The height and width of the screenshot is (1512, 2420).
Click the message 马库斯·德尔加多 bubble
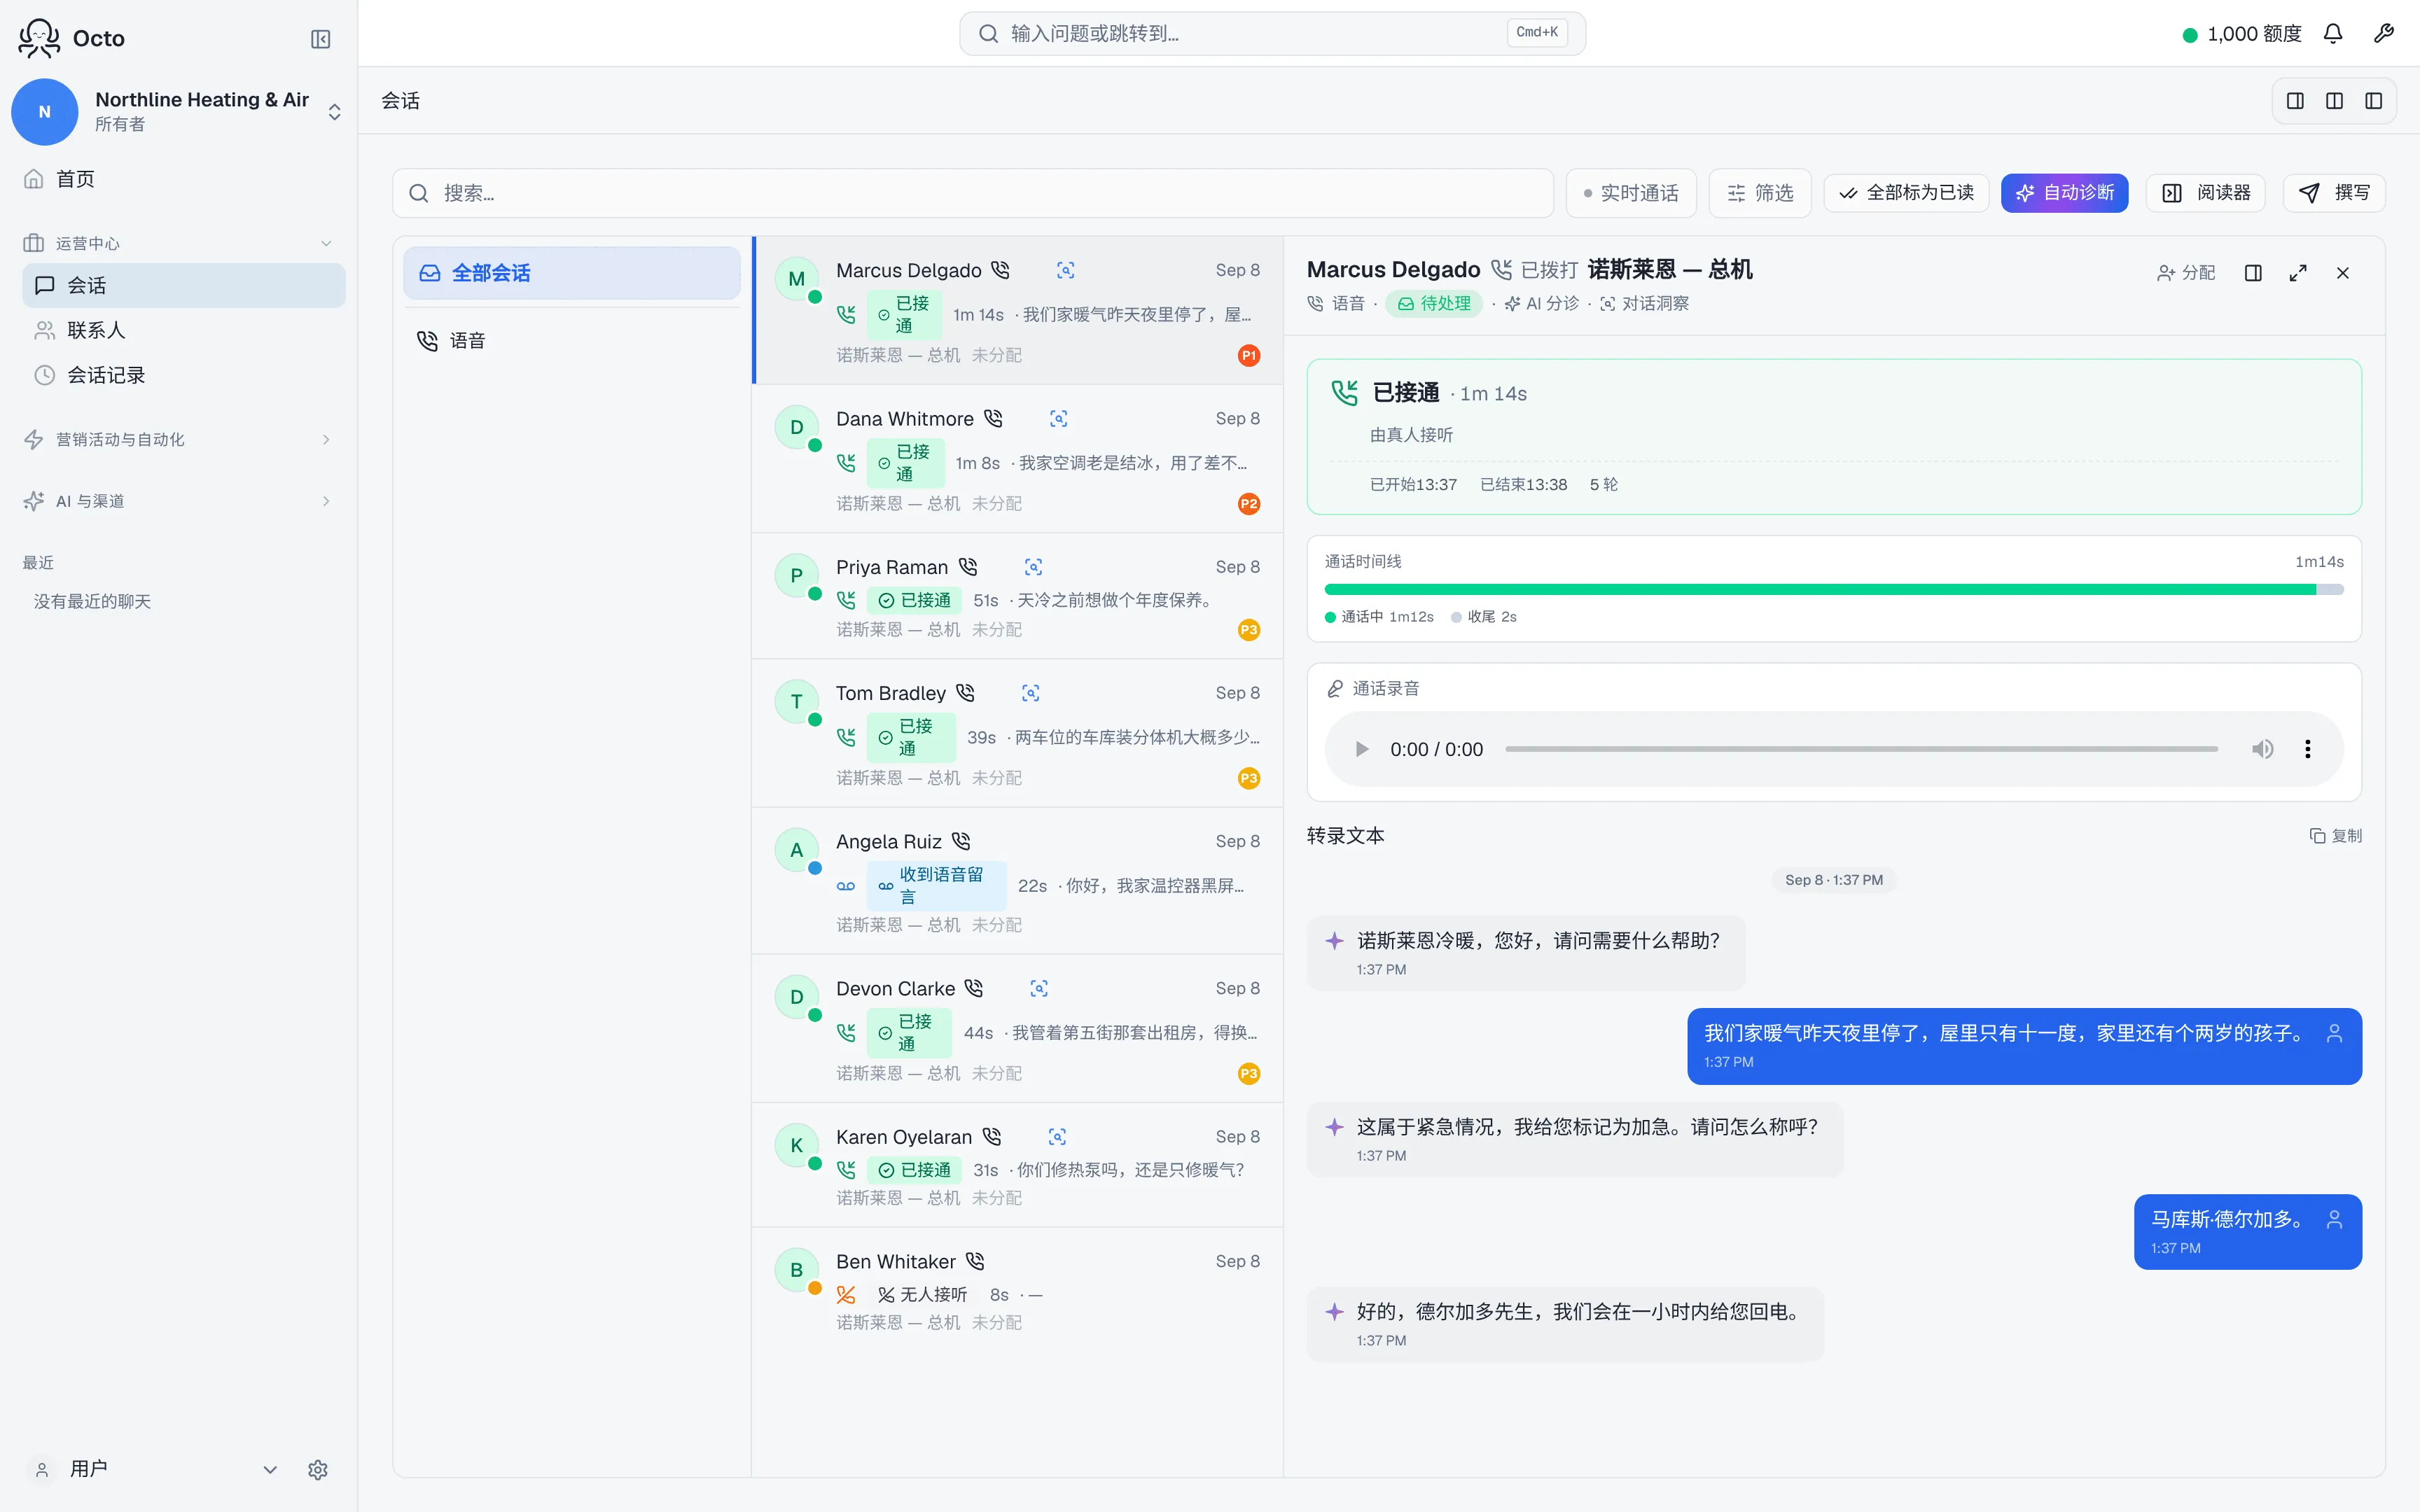coord(2248,1232)
